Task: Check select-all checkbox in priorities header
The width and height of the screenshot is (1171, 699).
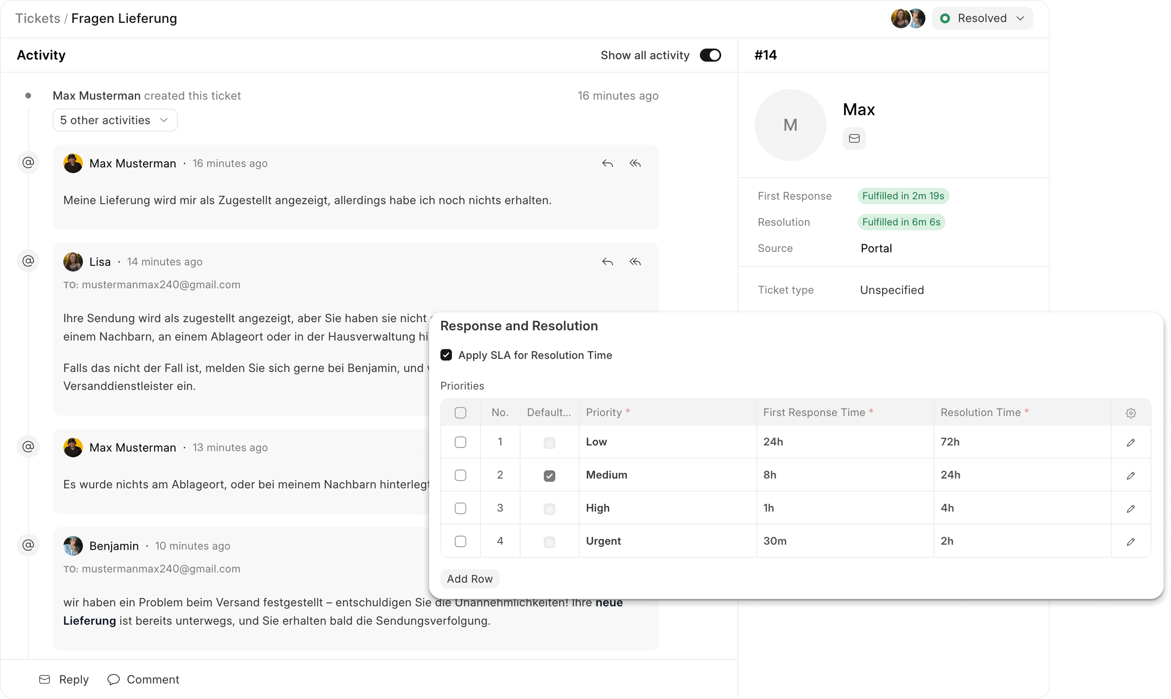Action: [460, 413]
